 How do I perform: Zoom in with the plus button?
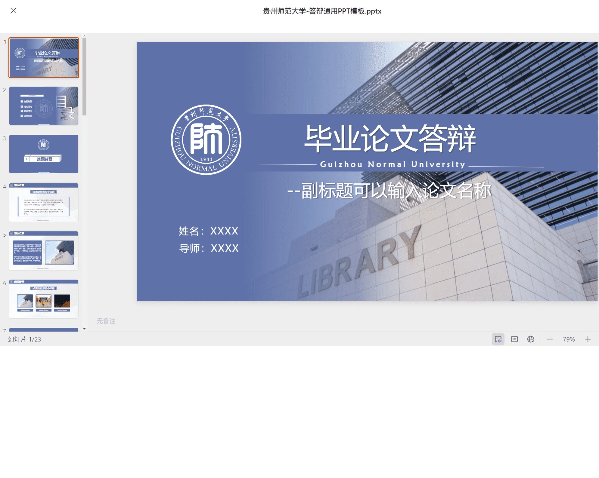click(x=588, y=339)
